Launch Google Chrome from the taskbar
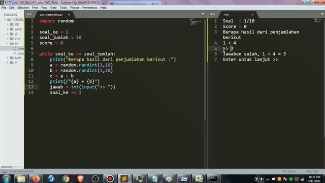The image size is (325, 183). [x=66, y=178]
